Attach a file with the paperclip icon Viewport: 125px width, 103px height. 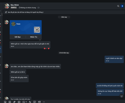point(14,102)
